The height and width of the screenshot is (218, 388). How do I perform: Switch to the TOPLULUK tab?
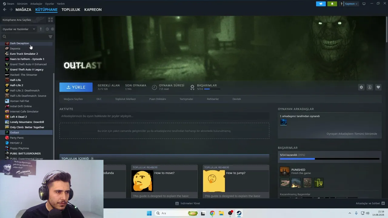71,10
